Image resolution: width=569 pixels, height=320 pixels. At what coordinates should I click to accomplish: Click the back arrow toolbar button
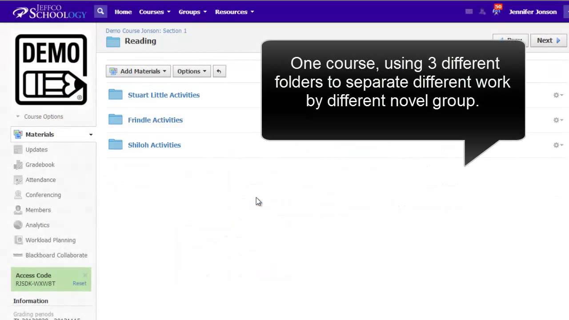coord(219,71)
